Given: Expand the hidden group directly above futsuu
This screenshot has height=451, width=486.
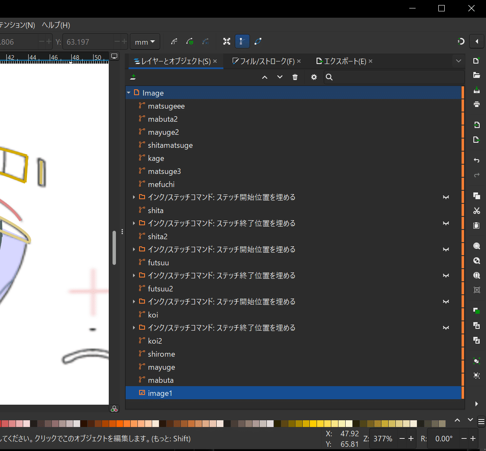Looking at the screenshot, I should click(x=134, y=249).
